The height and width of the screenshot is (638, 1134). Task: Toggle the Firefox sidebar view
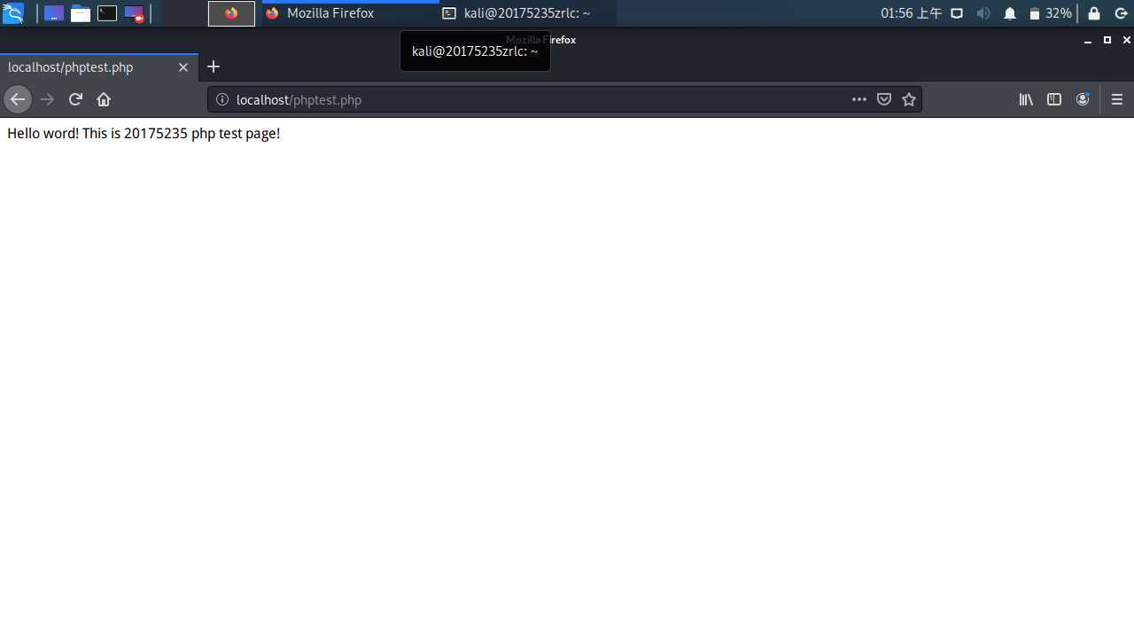coord(1054,99)
